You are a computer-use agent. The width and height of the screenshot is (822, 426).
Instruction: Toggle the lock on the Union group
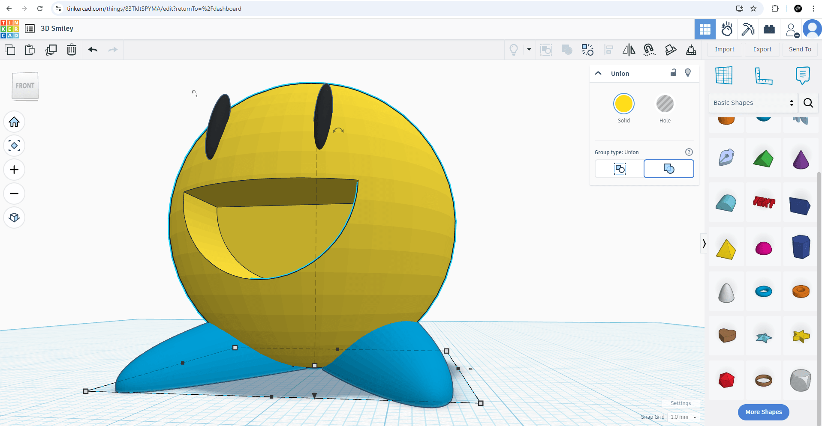(673, 73)
